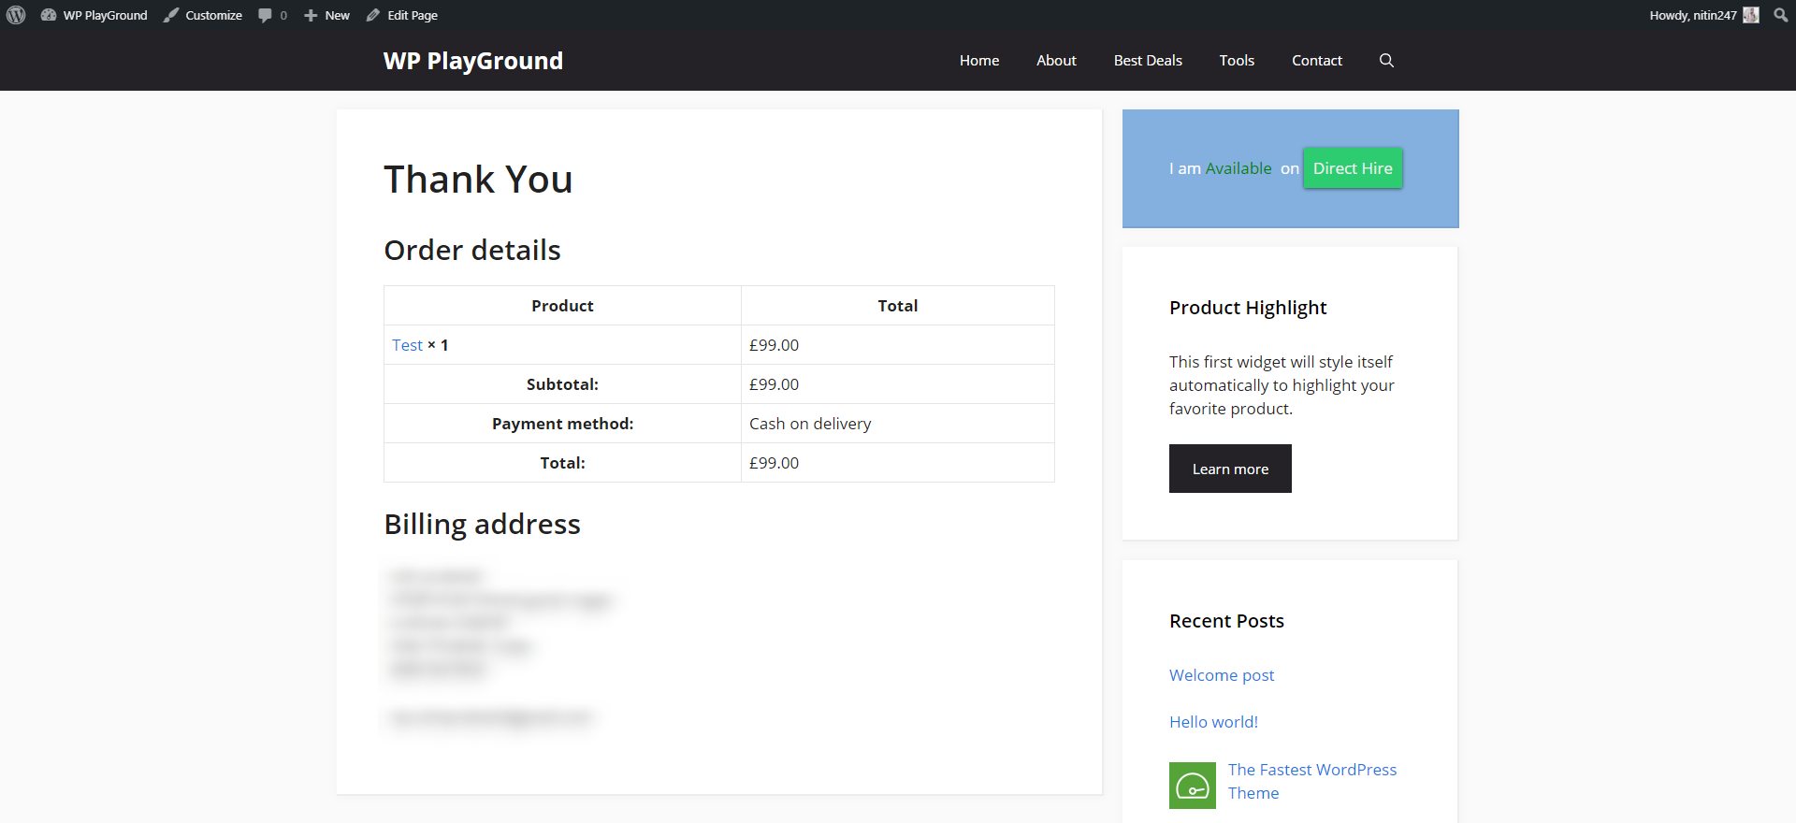Click the Available link text
The image size is (1796, 823).
point(1238,168)
